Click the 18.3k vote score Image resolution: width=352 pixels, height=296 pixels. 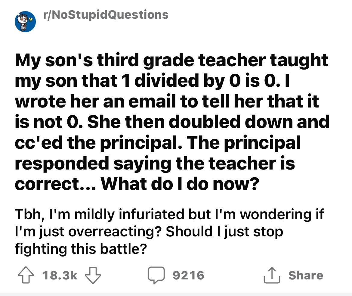tap(60, 276)
